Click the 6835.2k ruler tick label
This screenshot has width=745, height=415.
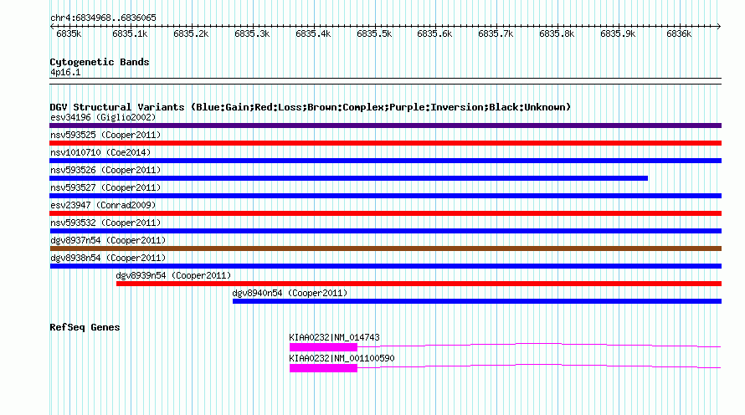pos(191,33)
